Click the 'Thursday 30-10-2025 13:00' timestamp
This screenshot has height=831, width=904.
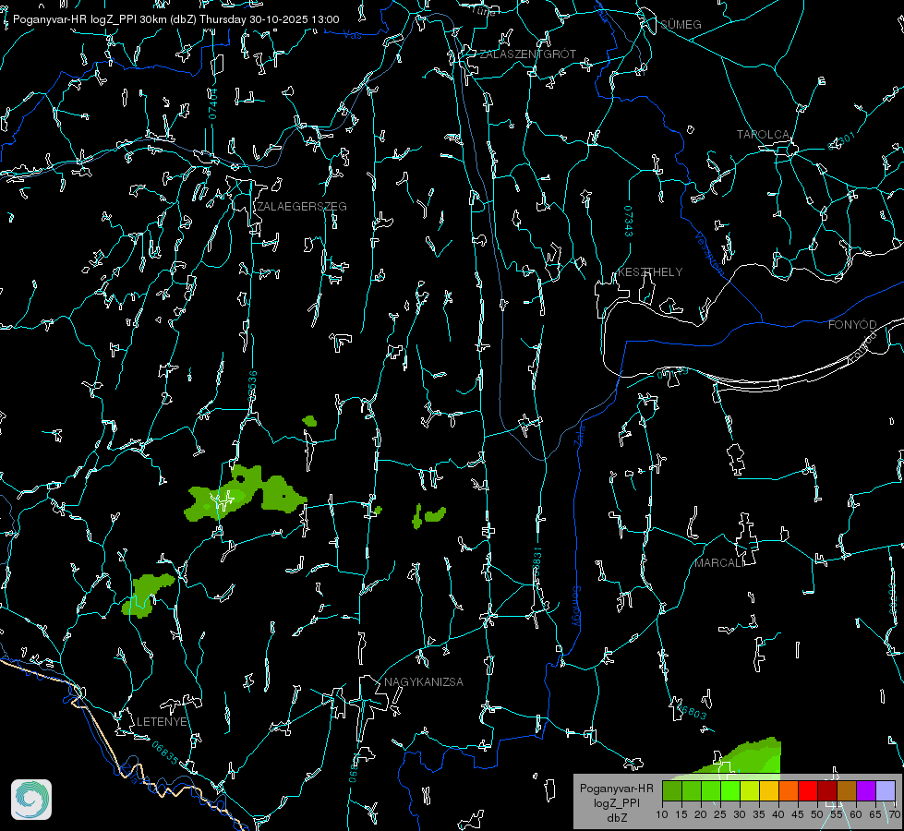270,19
